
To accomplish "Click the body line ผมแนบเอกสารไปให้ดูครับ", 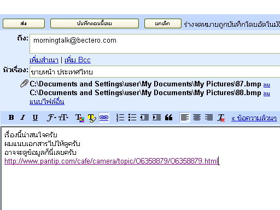I will (x=42, y=144).
